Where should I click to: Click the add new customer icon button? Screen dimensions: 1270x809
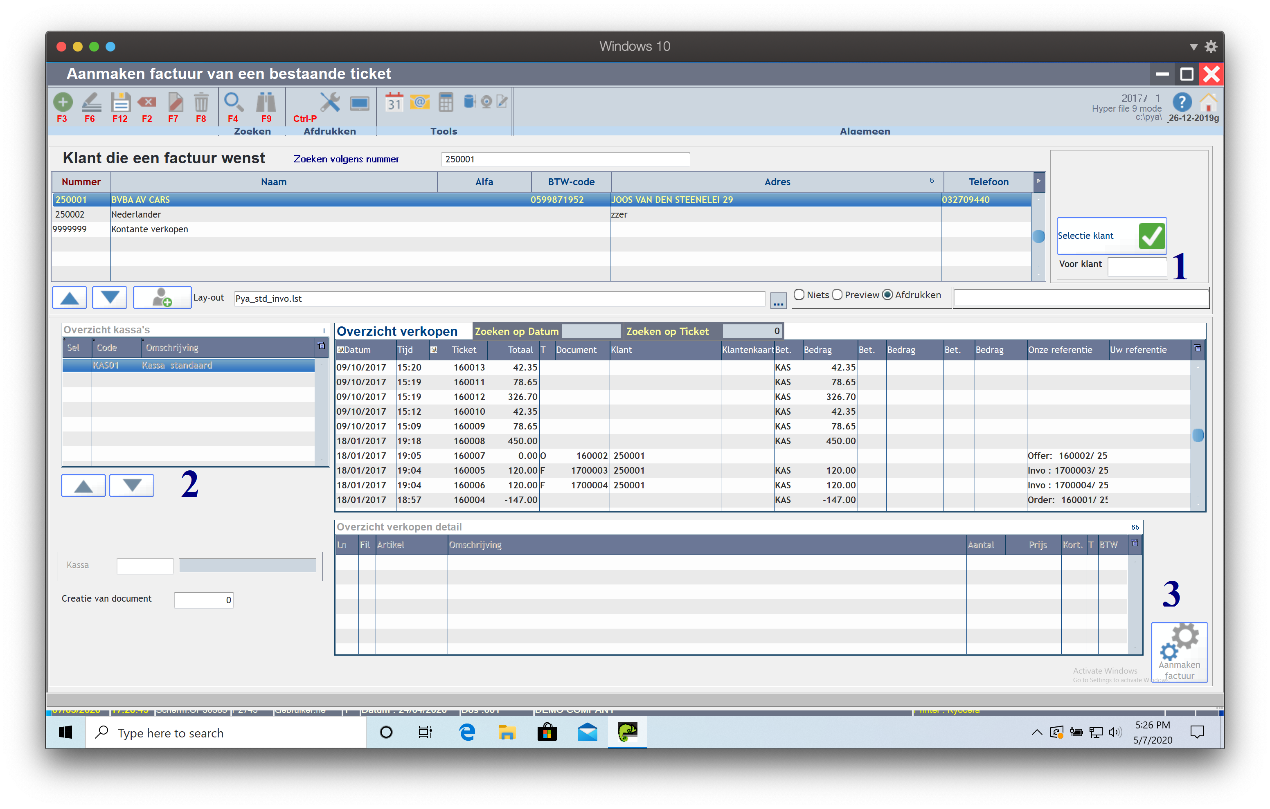point(162,297)
